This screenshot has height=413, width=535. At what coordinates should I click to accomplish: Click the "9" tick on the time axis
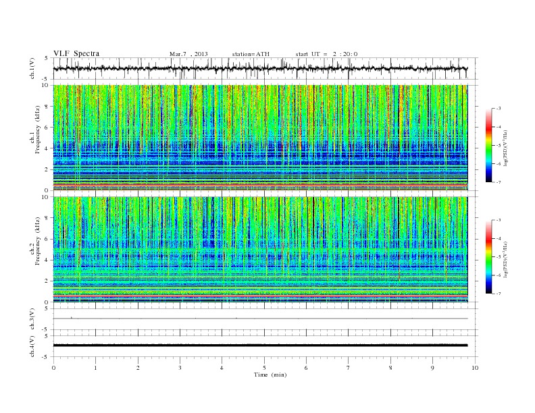(x=432, y=368)
